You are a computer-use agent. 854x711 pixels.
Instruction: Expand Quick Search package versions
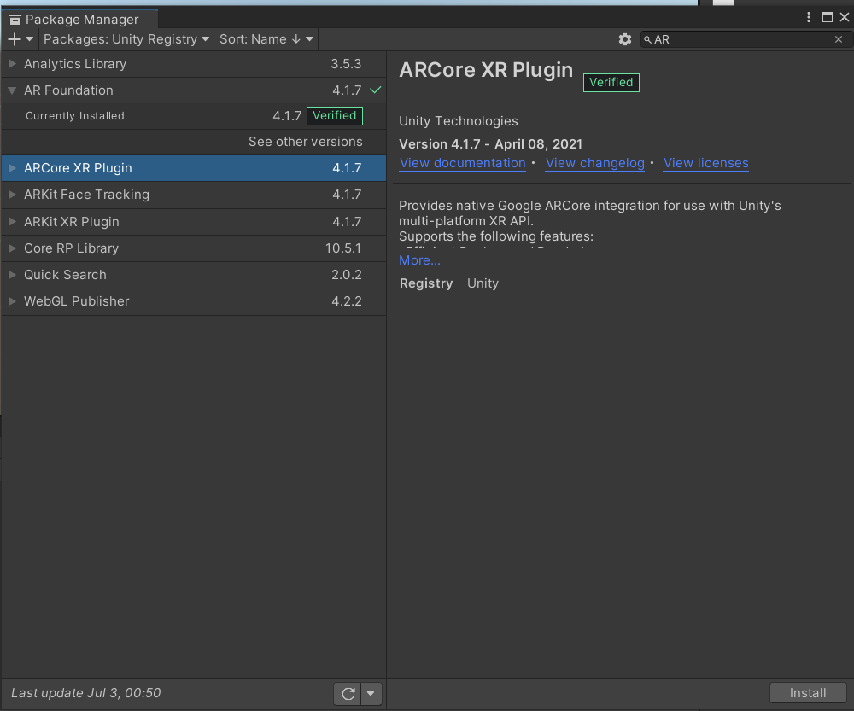coord(12,275)
